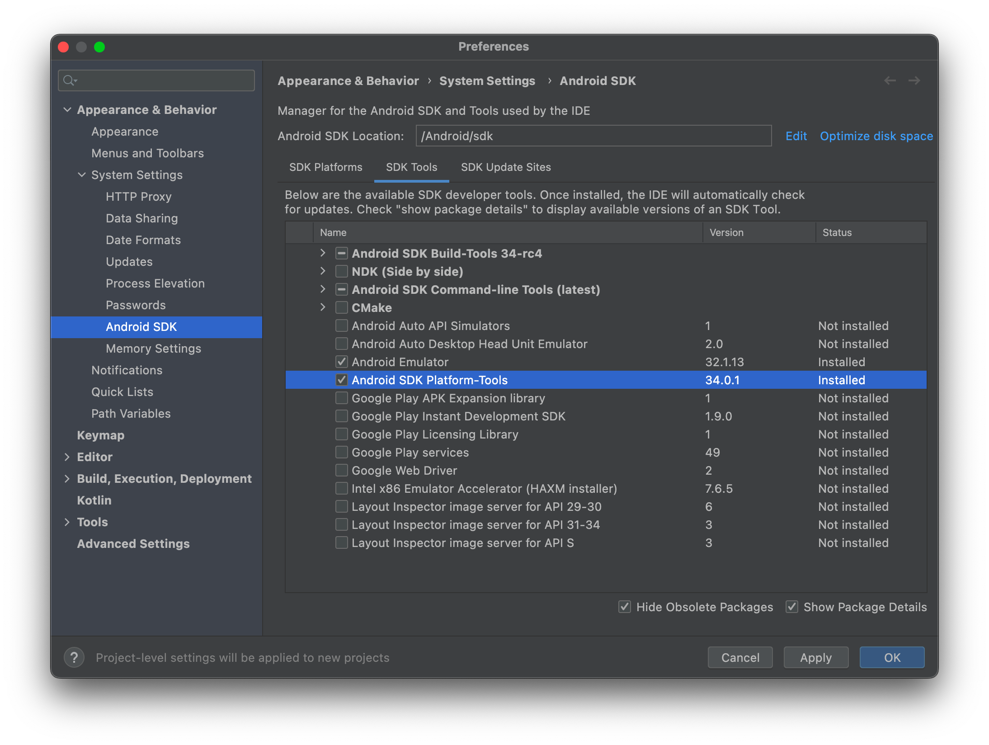Screen dimensions: 989x745
Task: Switch to the SDK Platforms tab
Action: (x=325, y=167)
